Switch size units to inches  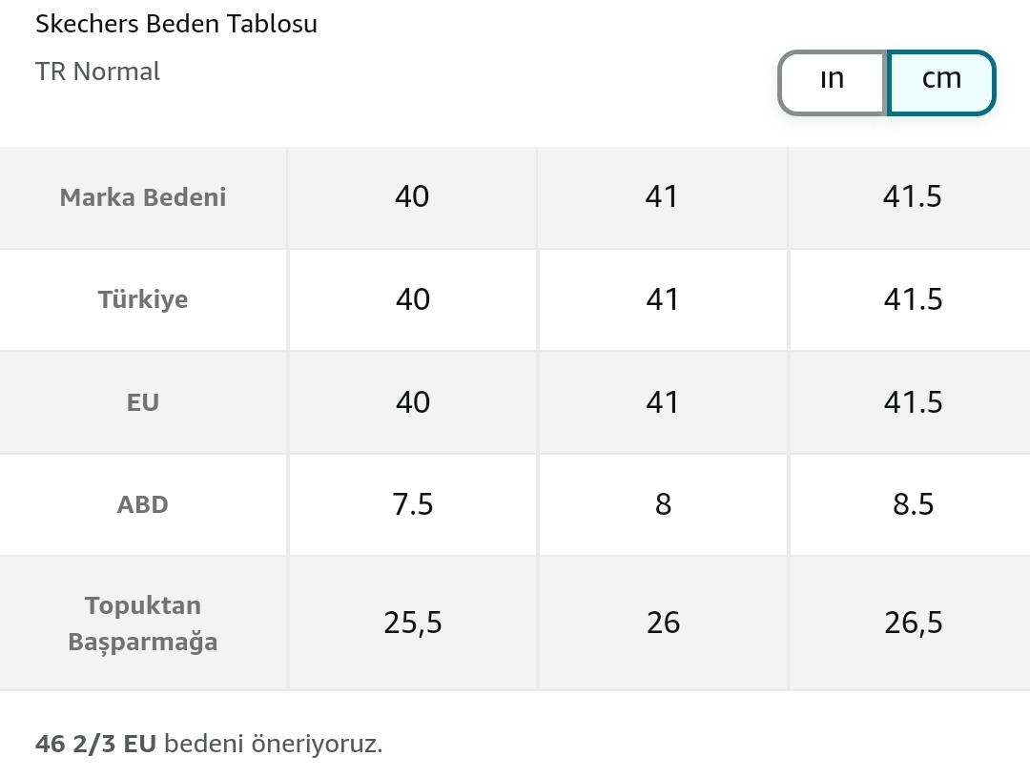(x=833, y=82)
